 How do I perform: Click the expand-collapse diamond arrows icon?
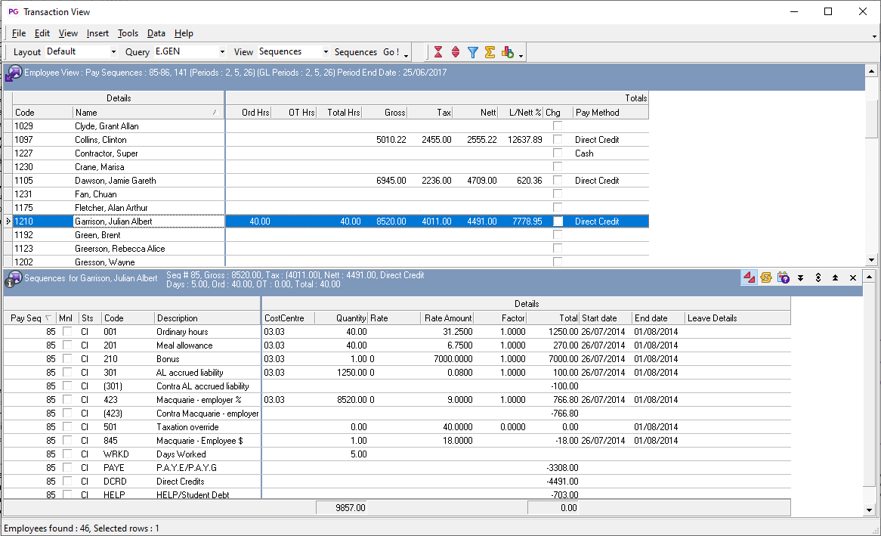(x=818, y=278)
